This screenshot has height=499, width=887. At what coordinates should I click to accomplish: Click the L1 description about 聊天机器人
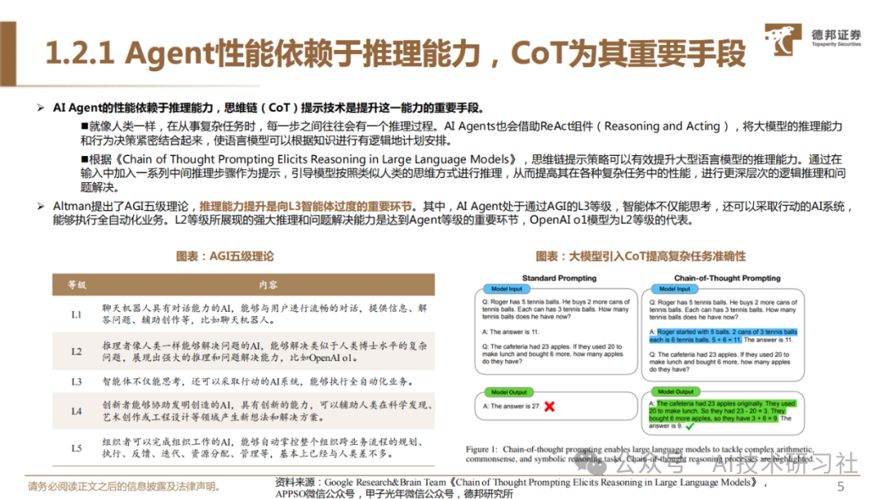click(264, 314)
